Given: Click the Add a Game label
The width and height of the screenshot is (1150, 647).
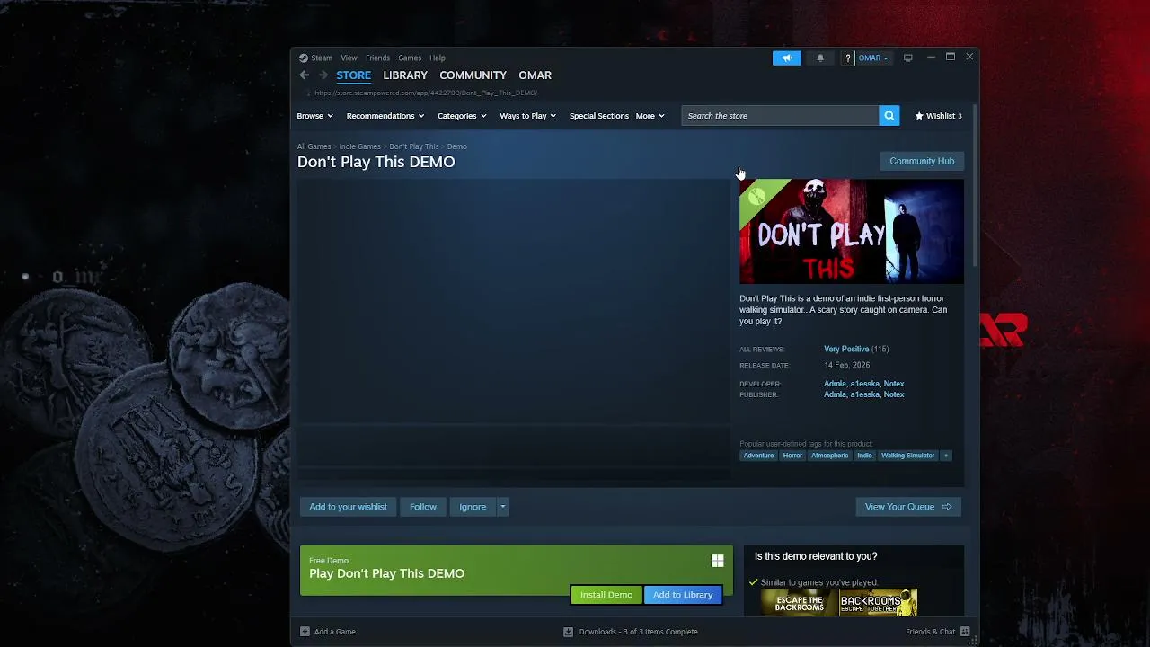Looking at the screenshot, I should tap(335, 632).
